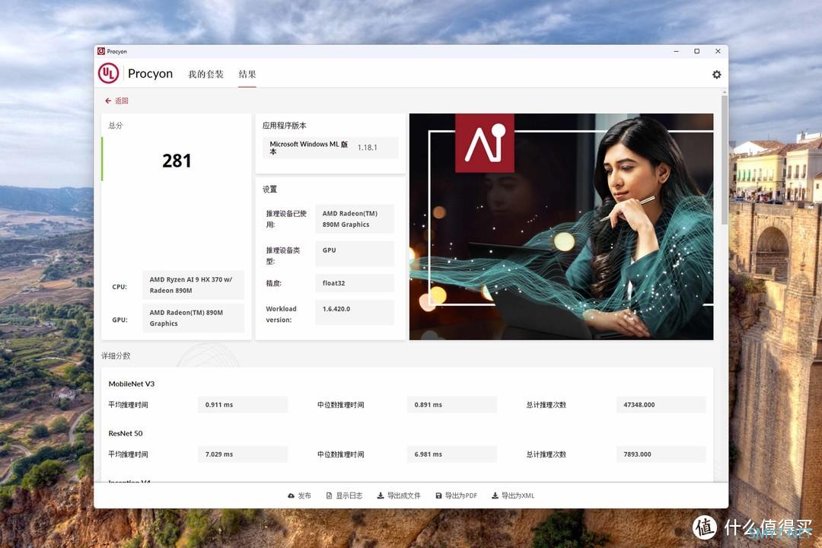Click the download icon beside 导出为XML
This screenshot has height=548, width=822.
[x=495, y=495]
